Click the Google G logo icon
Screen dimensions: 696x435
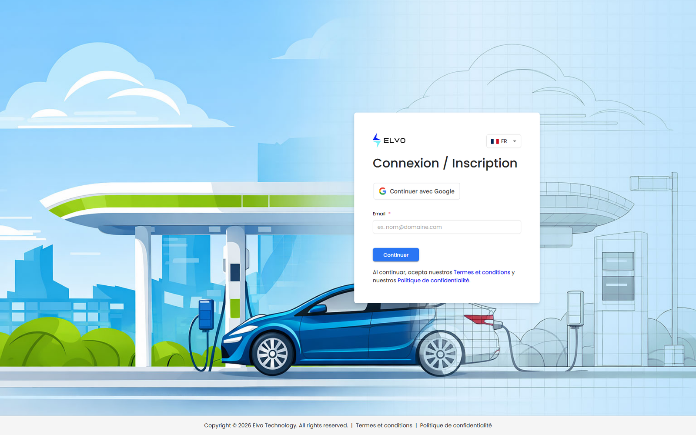(383, 191)
